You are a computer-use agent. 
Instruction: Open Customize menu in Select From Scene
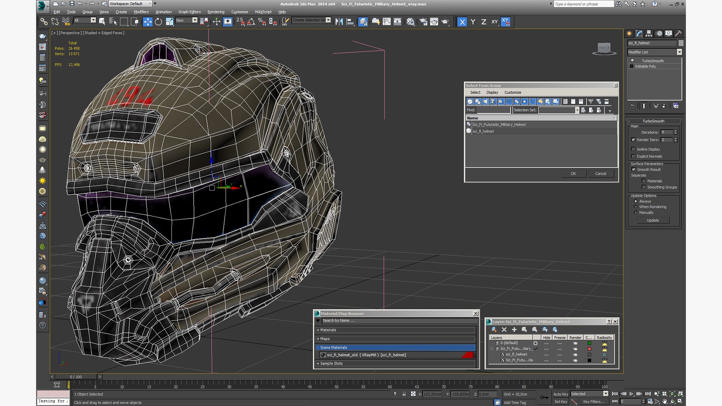[x=513, y=92]
